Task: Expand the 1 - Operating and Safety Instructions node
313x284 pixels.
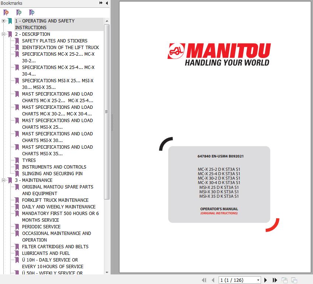Action: [3, 21]
